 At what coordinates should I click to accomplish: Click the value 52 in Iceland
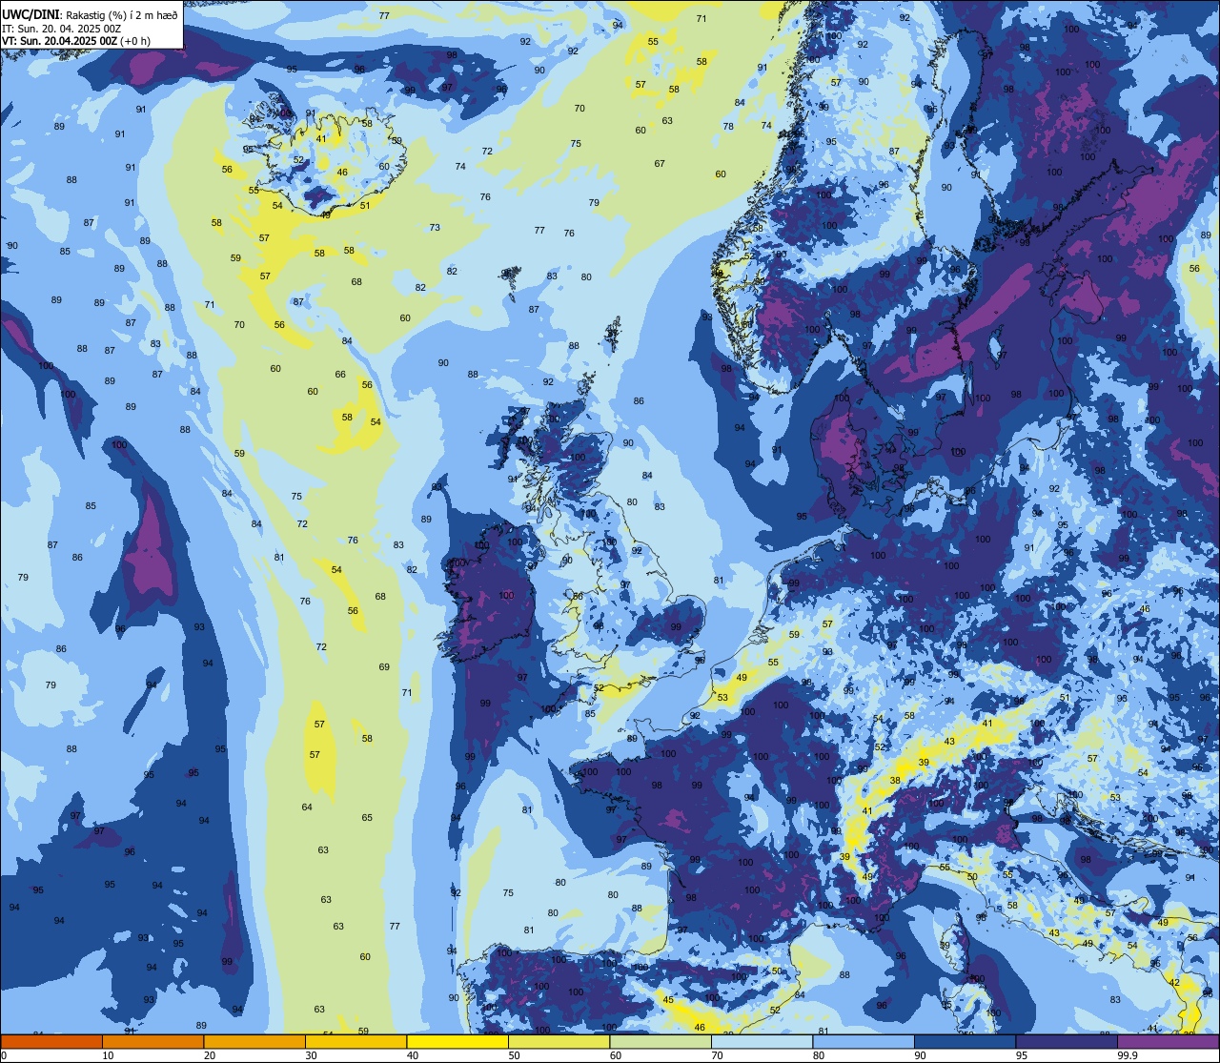click(x=298, y=160)
